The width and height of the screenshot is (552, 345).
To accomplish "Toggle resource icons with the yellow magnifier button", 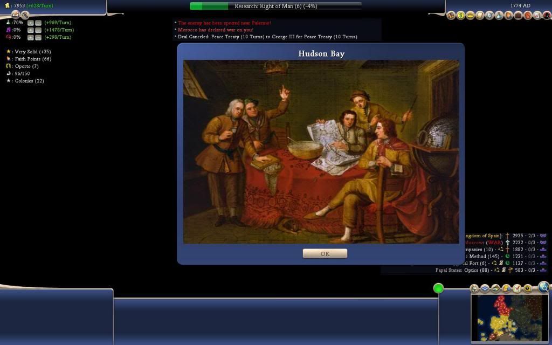I will click(527, 288).
